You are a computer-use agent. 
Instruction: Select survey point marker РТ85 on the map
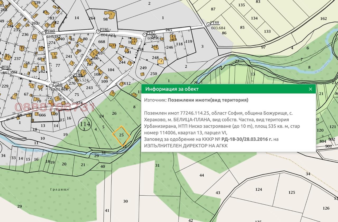[98, 32]
